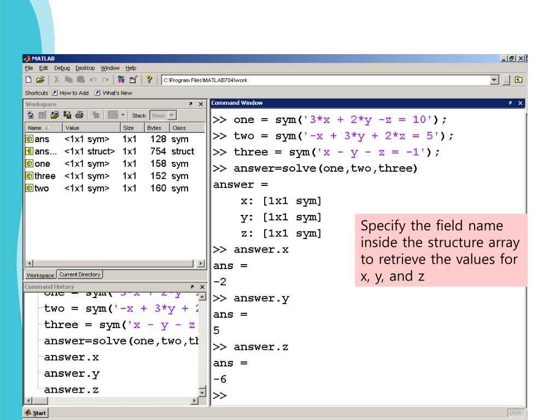The height and width of the screenshot is (420, 560).
Task: Select 'answer.z' in Command History
Action: [72, 389]
